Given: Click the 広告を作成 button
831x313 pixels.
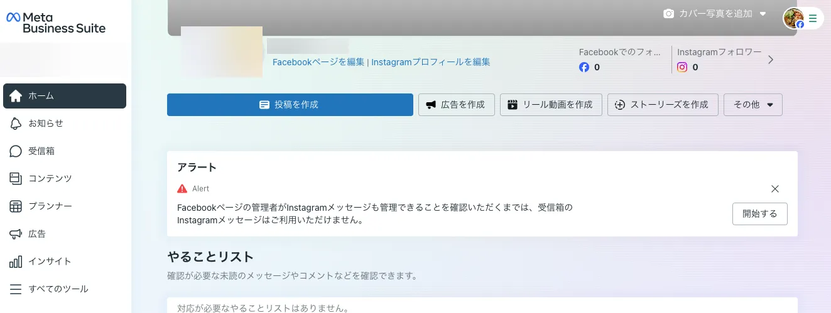Looking at the screenshot, I should (457, 105).
